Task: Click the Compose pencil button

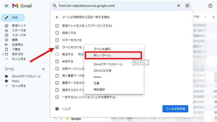Action: (13, 18)
